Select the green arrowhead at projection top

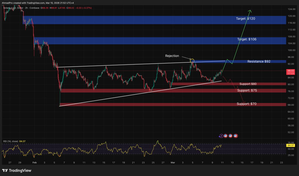[x=250, y=12]
